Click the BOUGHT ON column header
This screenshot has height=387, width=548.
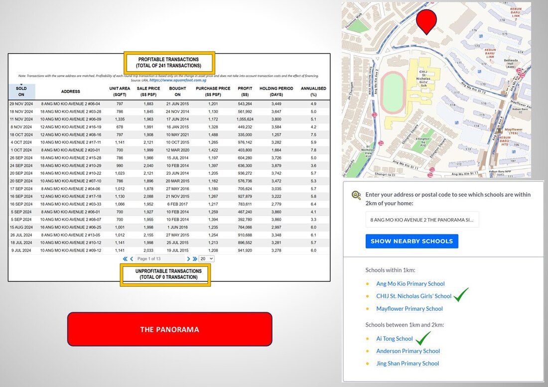point(177,92)
